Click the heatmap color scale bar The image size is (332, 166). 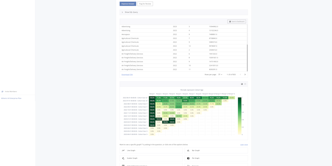tap(240, 116)
